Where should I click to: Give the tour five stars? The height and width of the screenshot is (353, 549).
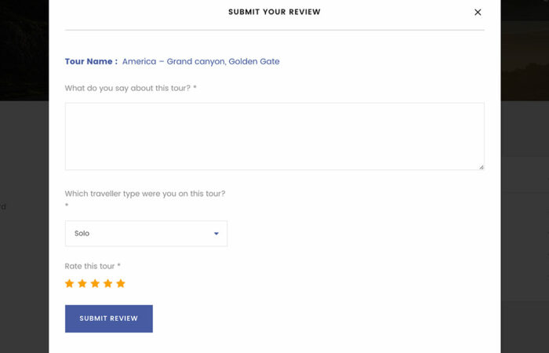coord(121,283)
